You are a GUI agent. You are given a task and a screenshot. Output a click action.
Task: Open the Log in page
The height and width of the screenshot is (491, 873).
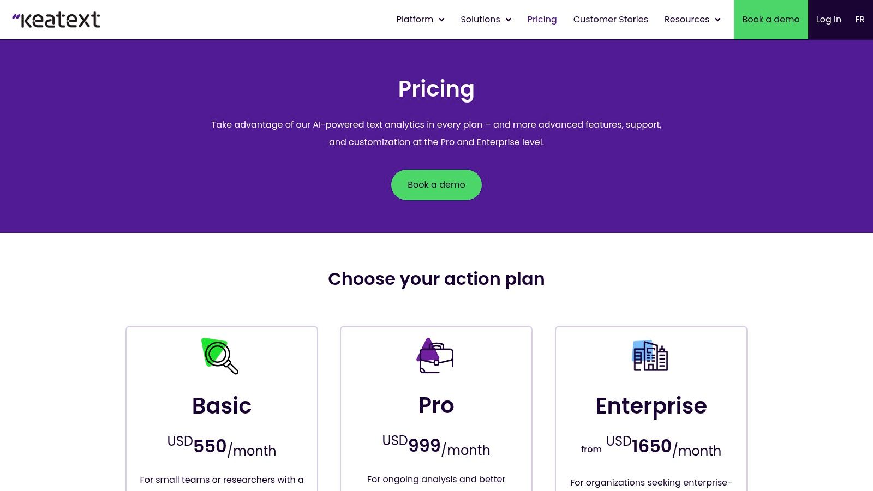pyautogui.click(x=828, y=20)
